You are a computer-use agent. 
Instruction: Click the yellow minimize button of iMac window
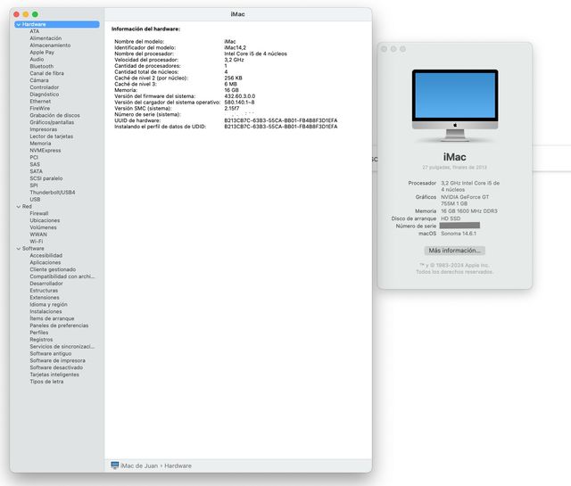(x=26, y=14)
